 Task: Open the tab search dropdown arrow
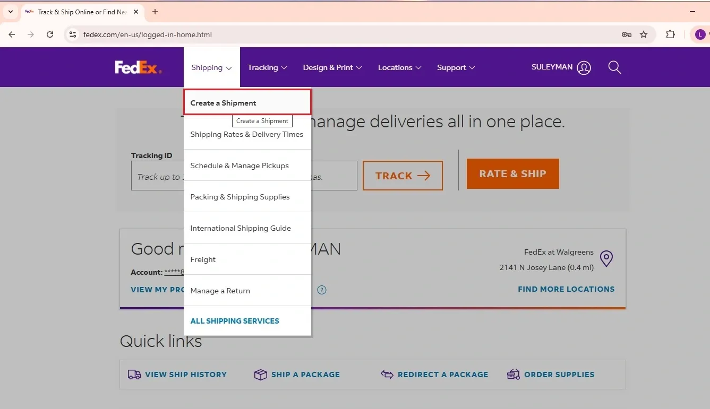(x=10, y=12)
